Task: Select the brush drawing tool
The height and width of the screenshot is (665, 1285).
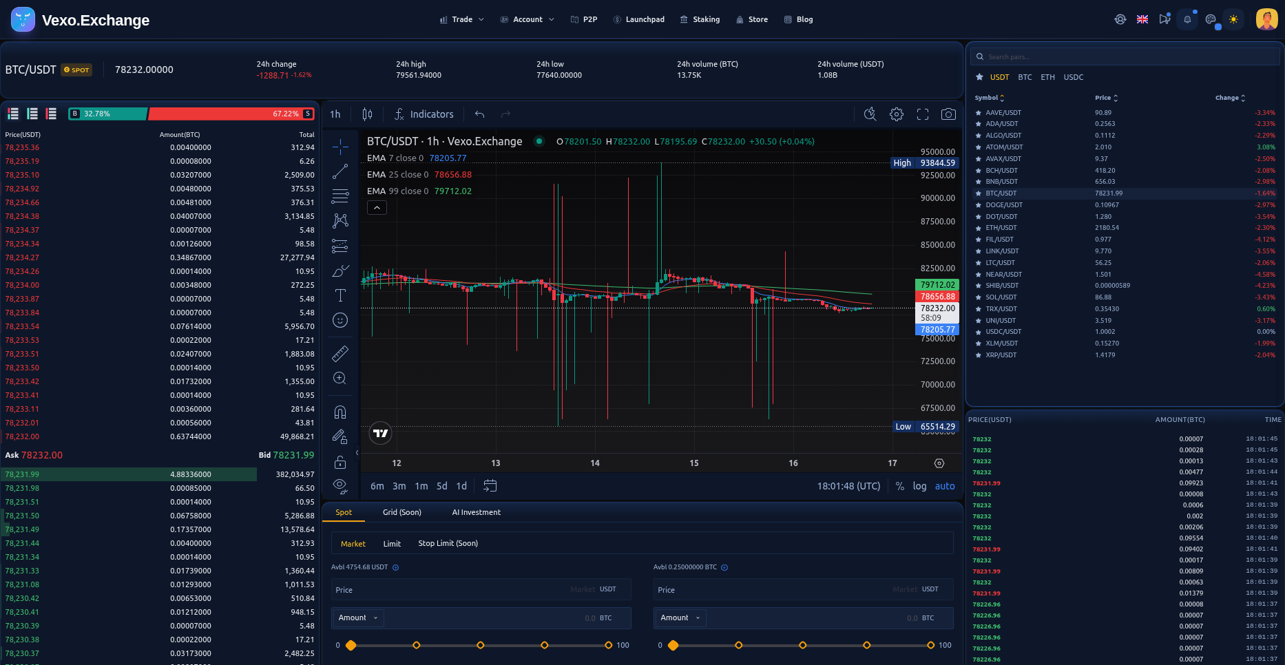Action: tap(340, 271)
